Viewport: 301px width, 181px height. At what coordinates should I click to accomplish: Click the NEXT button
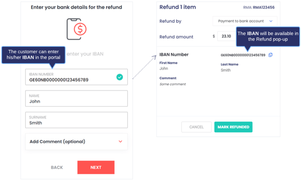(96, 167)
